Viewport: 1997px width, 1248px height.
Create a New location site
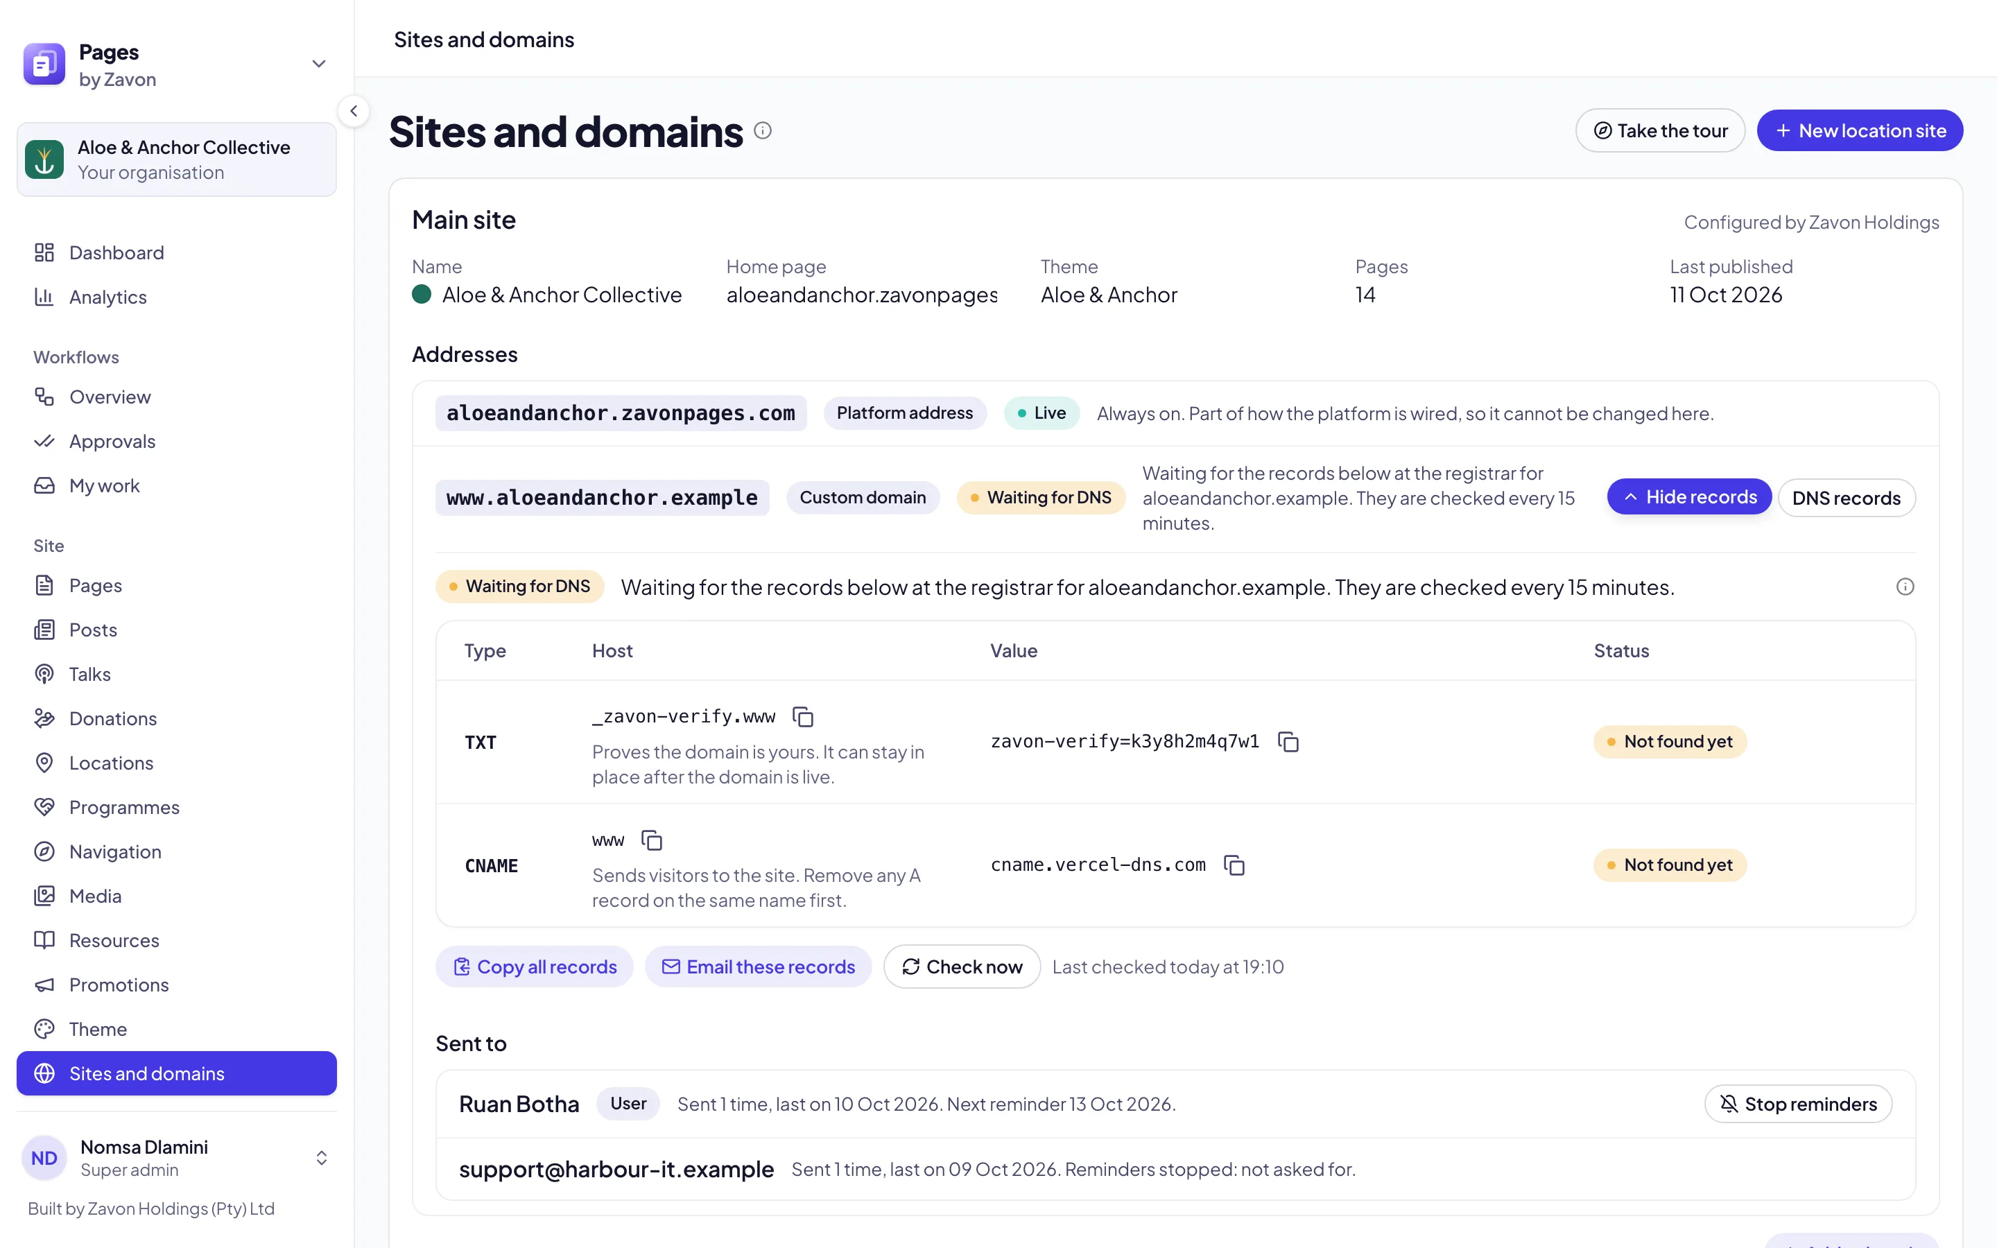1859,130
